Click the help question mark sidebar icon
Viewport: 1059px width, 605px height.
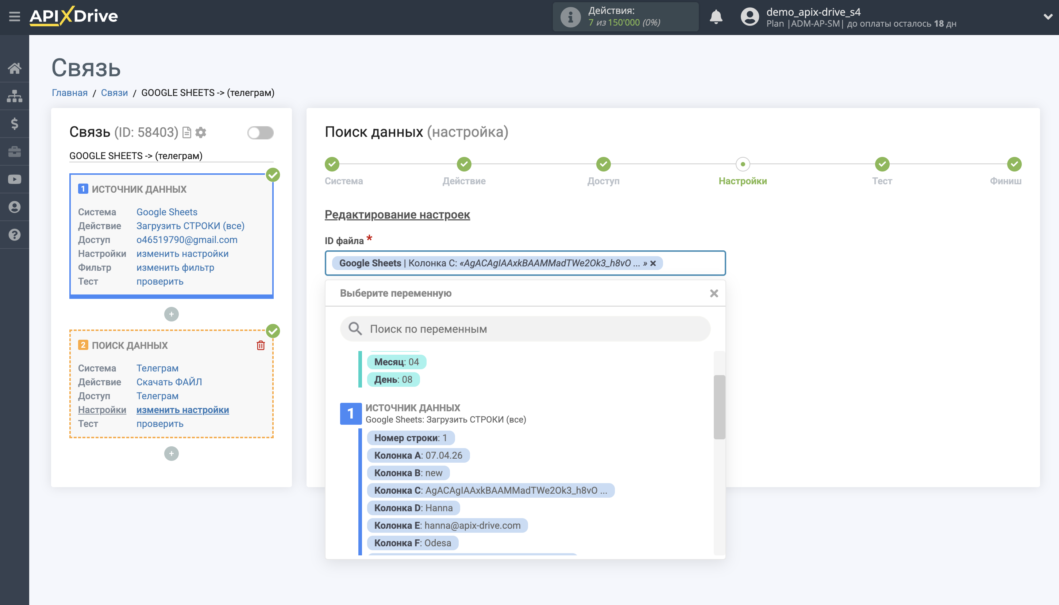15,235
